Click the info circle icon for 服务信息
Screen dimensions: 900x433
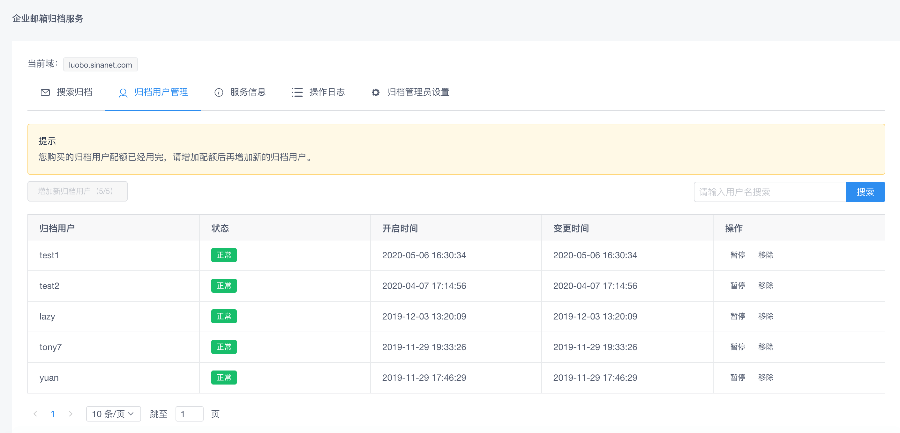[x=219, y=92]
